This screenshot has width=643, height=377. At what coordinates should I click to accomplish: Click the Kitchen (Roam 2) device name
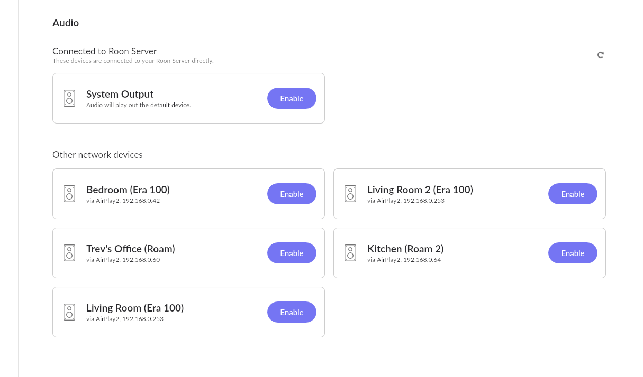click(405, 249)
